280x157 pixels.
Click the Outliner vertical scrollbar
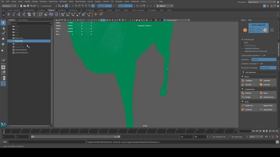pos(52,75)
